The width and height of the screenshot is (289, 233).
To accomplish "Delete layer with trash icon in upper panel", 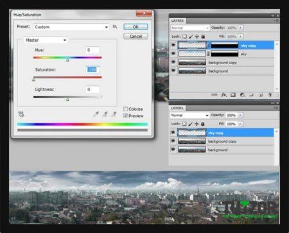I will coord(270,95).
